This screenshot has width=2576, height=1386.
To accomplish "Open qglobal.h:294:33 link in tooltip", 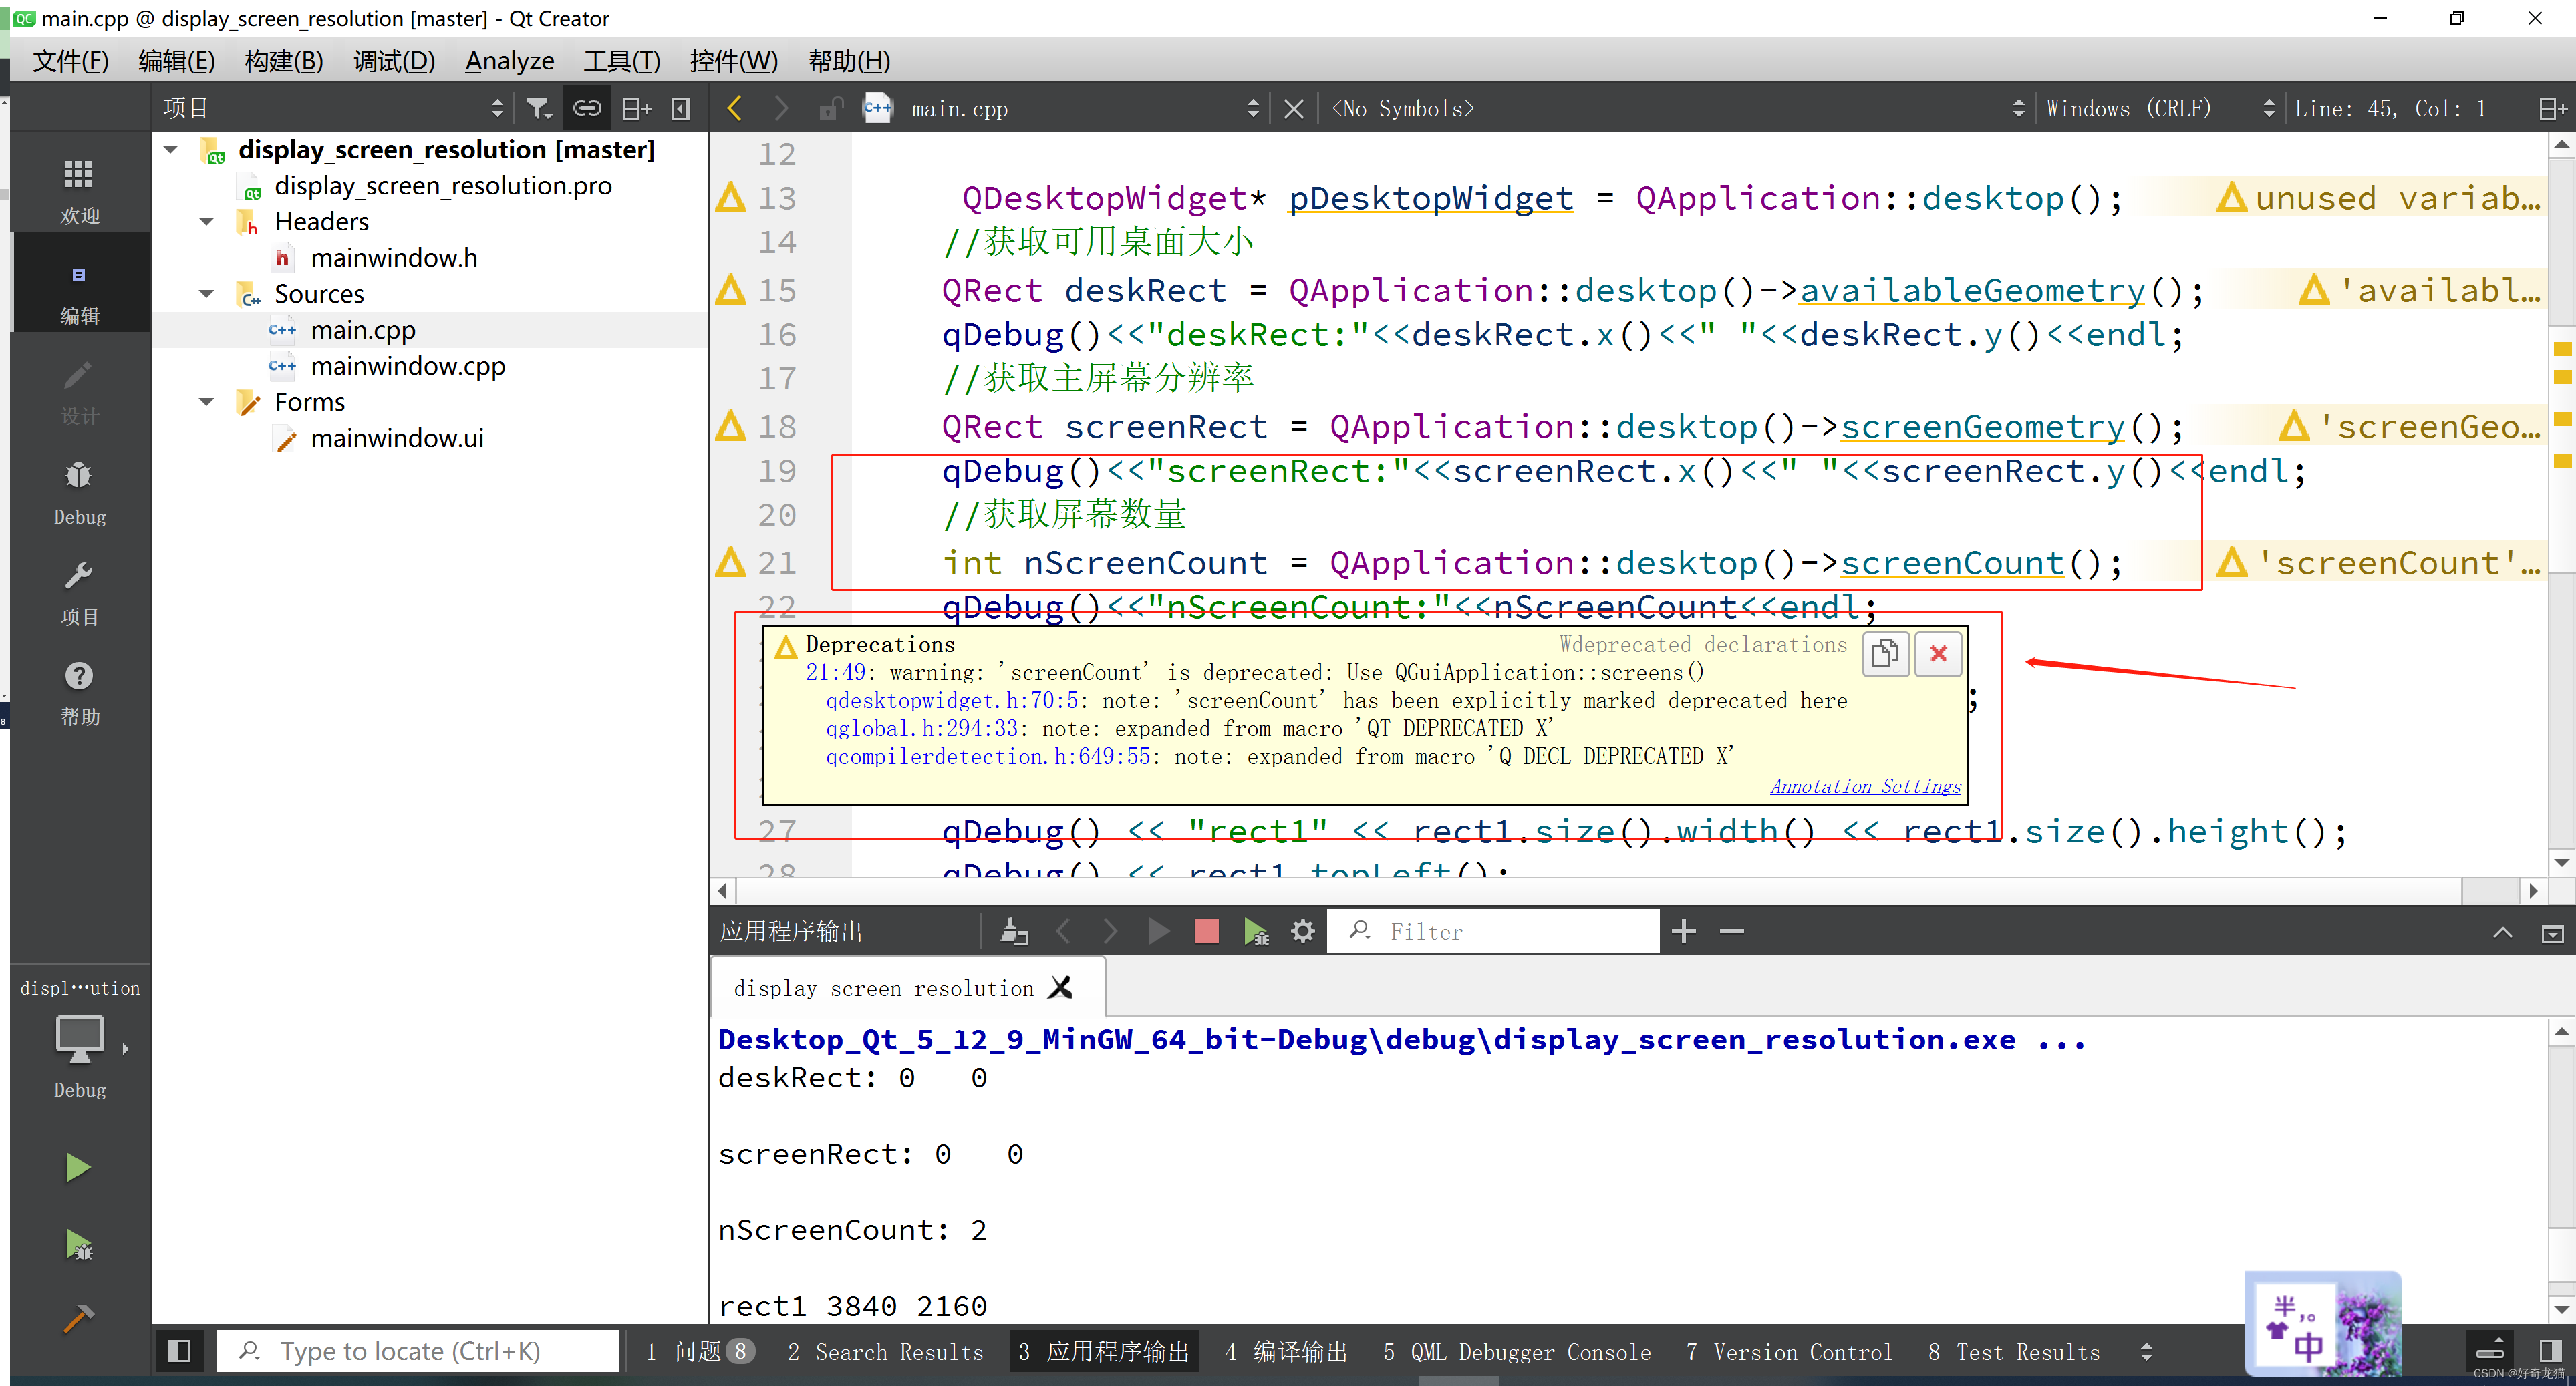I will coord(922,729).
